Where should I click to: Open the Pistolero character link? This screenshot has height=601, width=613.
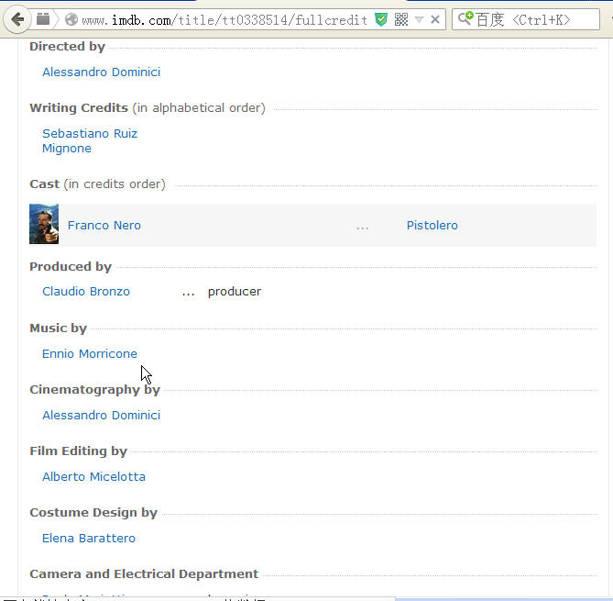click(x=432, y=226)
